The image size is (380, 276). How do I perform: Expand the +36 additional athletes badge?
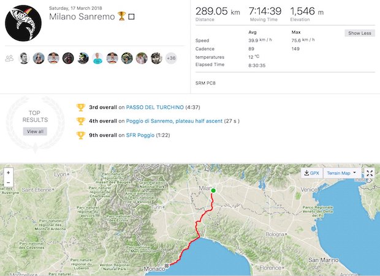(x=171, y=58)
